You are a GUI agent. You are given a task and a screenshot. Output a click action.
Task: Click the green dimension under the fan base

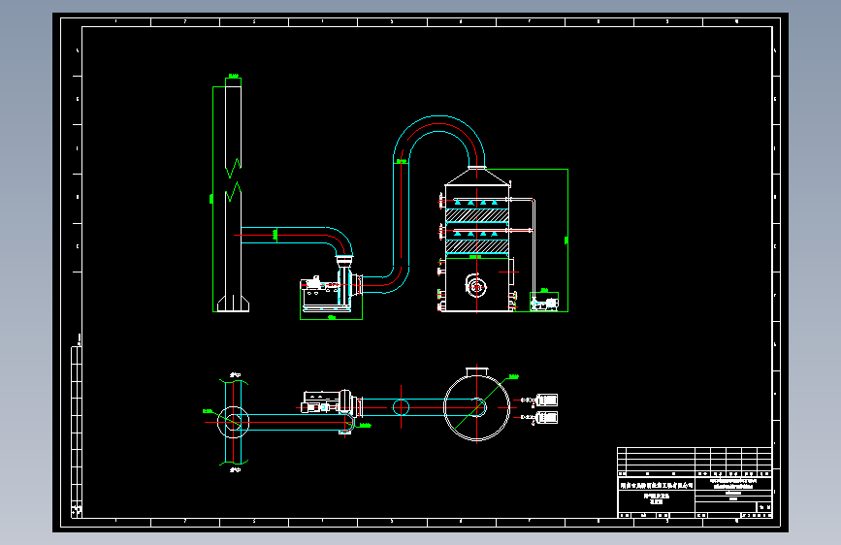tap(331, 318)
